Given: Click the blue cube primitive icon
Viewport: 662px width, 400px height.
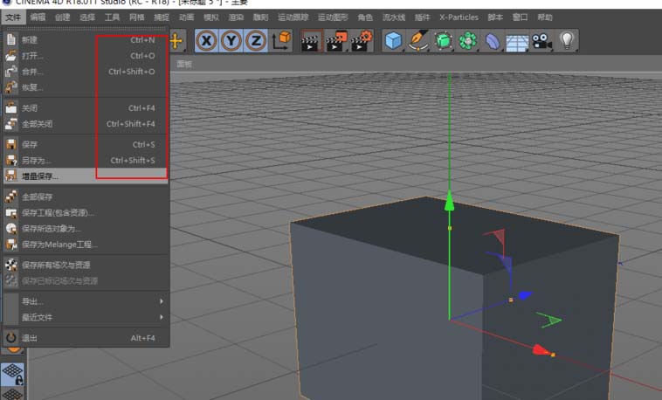Looking at the screenshot, I should pyautogui.click(x=394, y=40).
